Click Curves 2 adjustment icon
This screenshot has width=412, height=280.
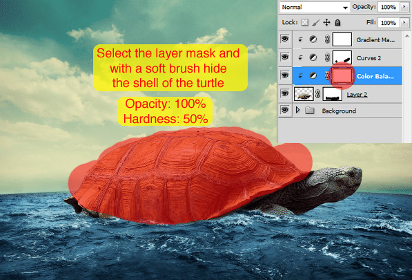(x=313, y=57)
